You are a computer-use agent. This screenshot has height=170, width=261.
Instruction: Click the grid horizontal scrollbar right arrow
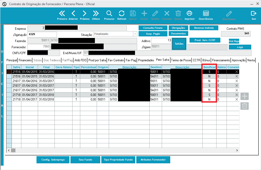coord(237,151)
